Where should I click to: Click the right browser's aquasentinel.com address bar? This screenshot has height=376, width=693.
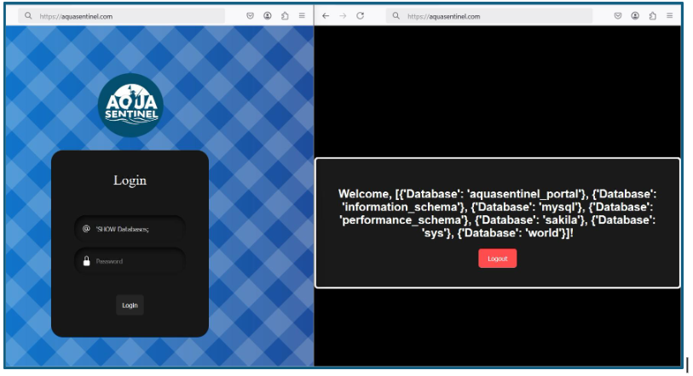point(494,16)
